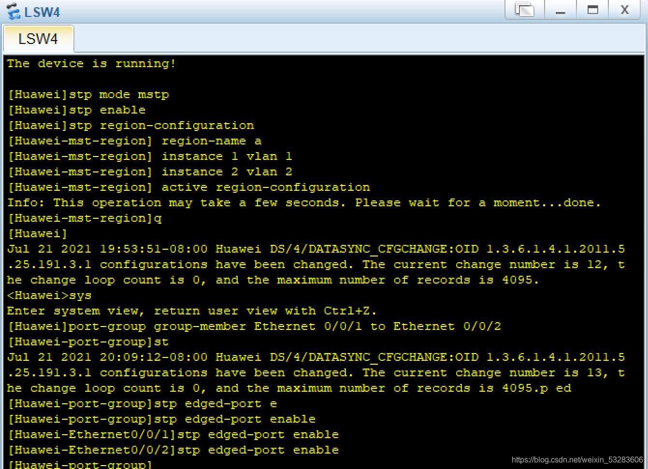Click the line ending with '4095.p ed'
Screen dimensions: 648x469
click(x=289, y=388)
